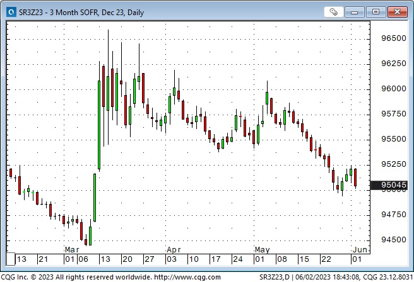Click the 95750 price axis label
The height and width of the screenshot is (282, 414).
click(x=394, y=114)
